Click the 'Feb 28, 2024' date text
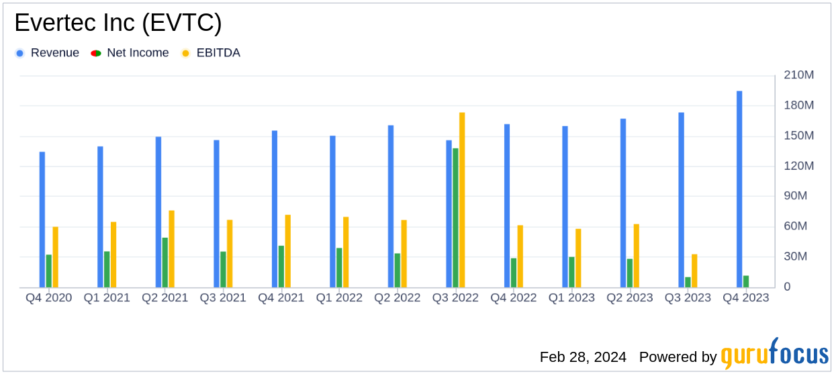This screenshot has width=834, height=374. click(583, 357)
